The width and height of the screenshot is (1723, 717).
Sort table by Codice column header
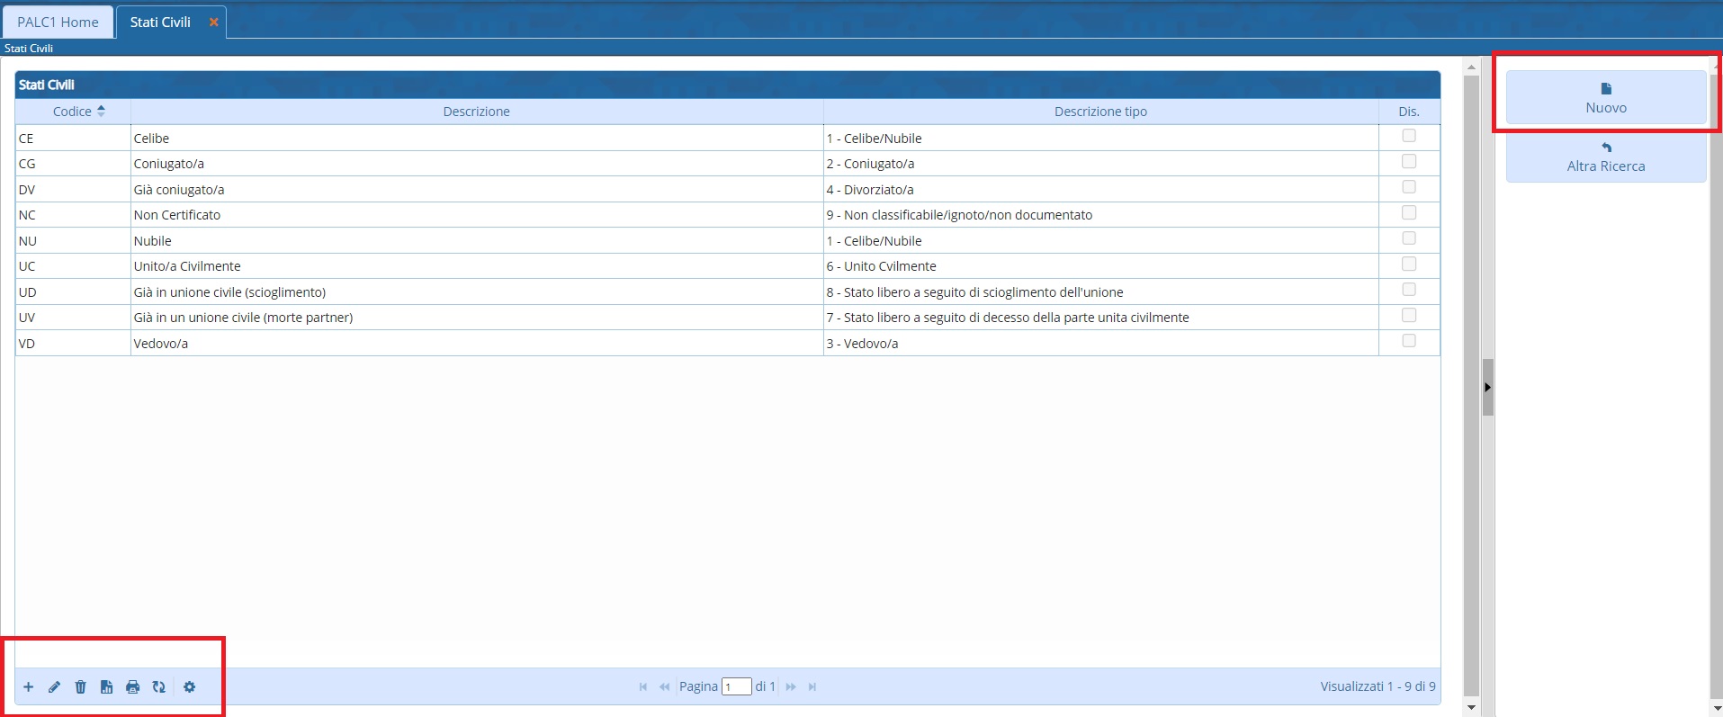click(73, 112)
